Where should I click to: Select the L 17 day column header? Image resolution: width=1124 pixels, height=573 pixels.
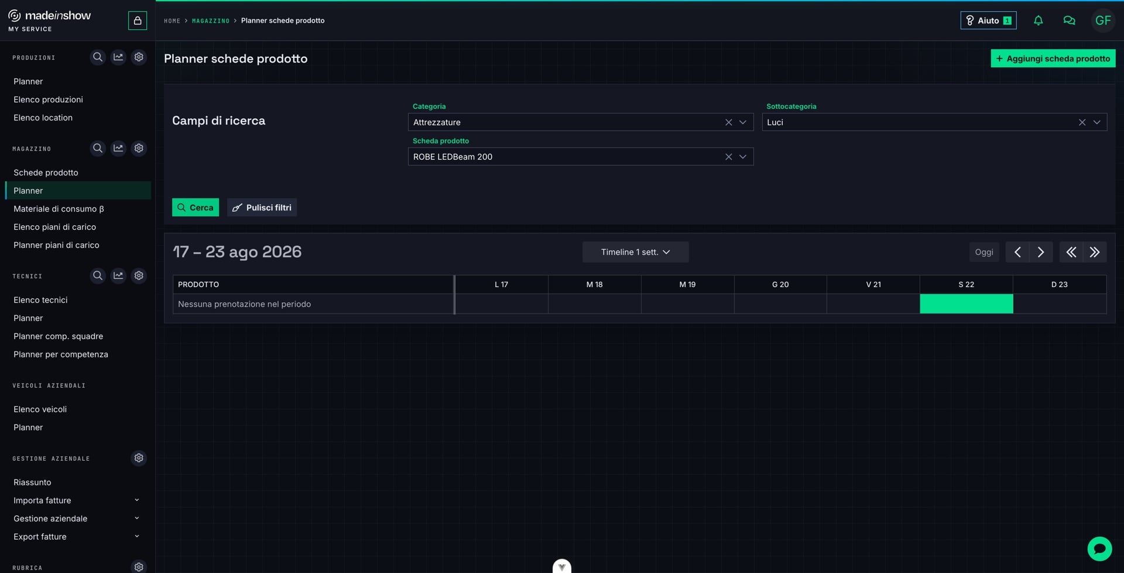[x=501, y=284]
